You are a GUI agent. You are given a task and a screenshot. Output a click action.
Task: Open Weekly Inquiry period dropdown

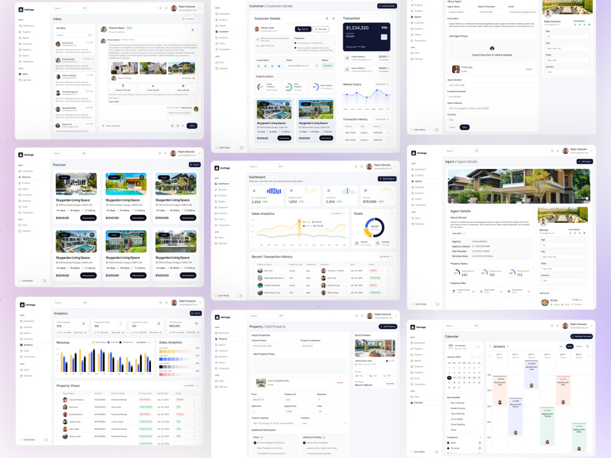[382, 84]
